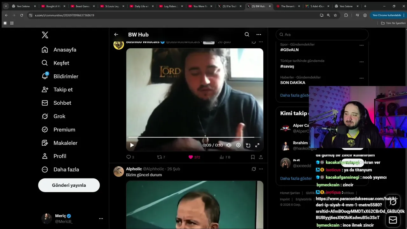Open video settings gear
This screenshot has width=407, height=229.
pos(238,145)
